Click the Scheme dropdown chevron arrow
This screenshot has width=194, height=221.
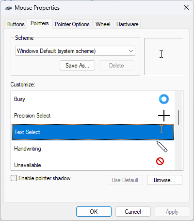[x=131, y=51]
